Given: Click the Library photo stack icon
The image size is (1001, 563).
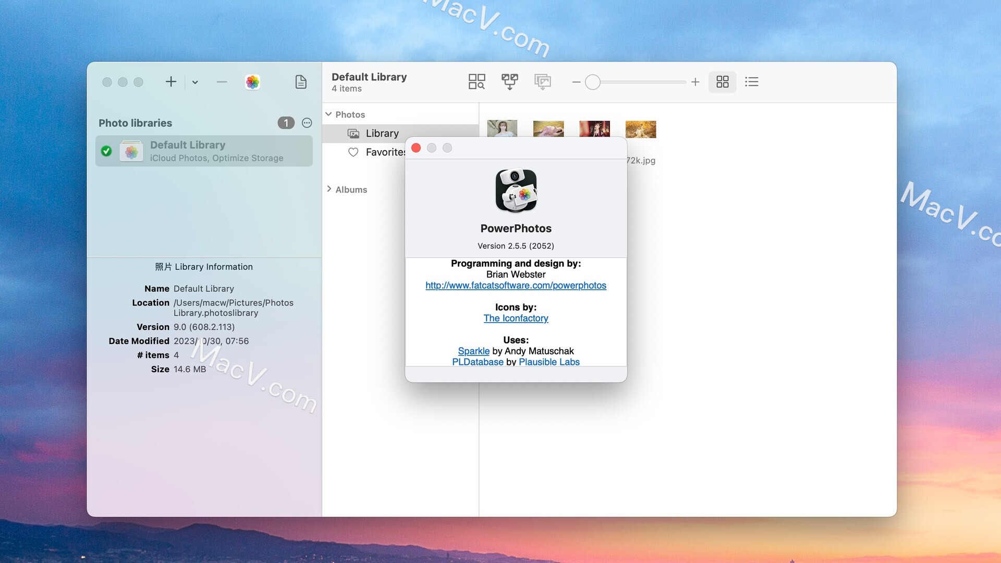Looking at the screenshot, I should pos(353,133).
